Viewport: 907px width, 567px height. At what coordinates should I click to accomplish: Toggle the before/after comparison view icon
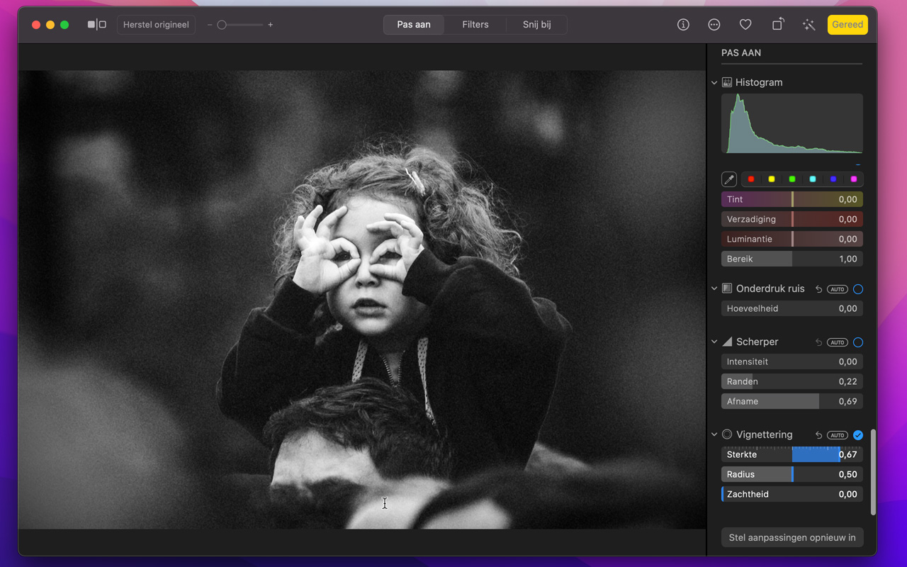[96, 25]
